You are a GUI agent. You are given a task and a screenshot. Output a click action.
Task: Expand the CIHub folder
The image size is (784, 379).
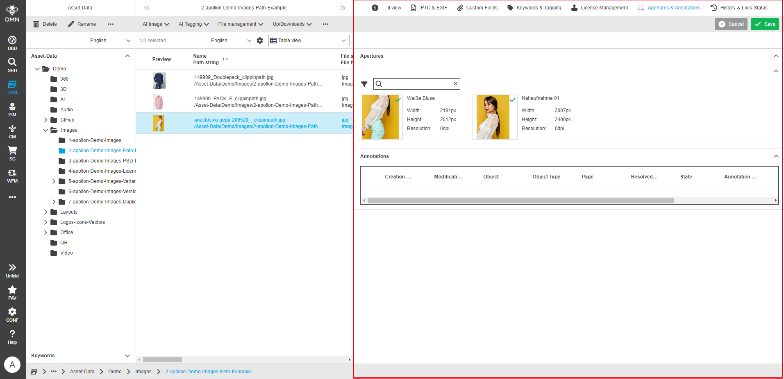tap(45, 120)
